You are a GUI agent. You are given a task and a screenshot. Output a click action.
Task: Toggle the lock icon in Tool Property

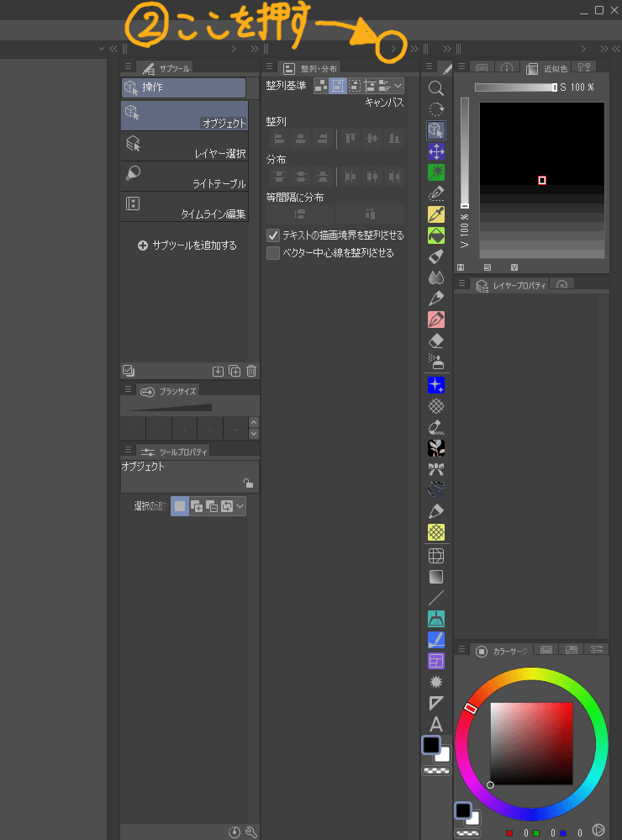pos(248,483)
